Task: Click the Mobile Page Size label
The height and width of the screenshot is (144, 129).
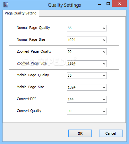Action: tap(30, 87)
